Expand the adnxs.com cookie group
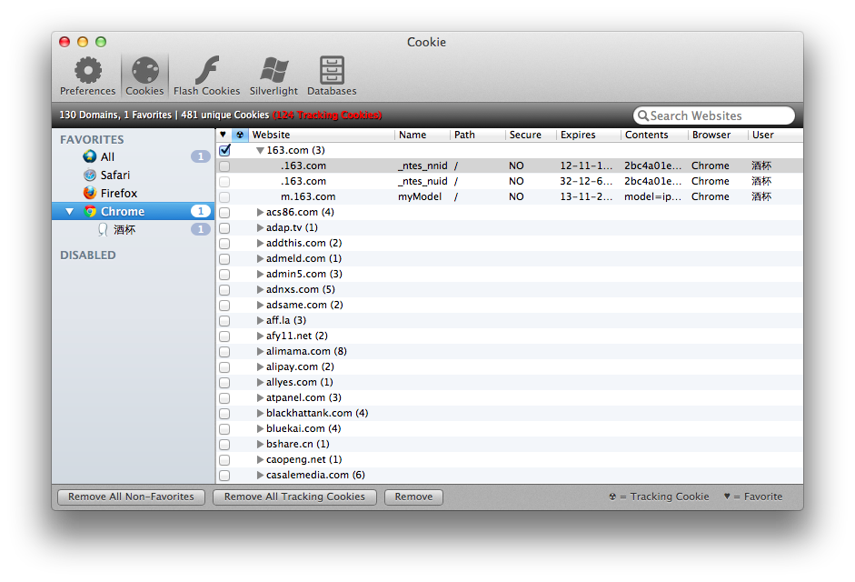 (x=260, y=289)
